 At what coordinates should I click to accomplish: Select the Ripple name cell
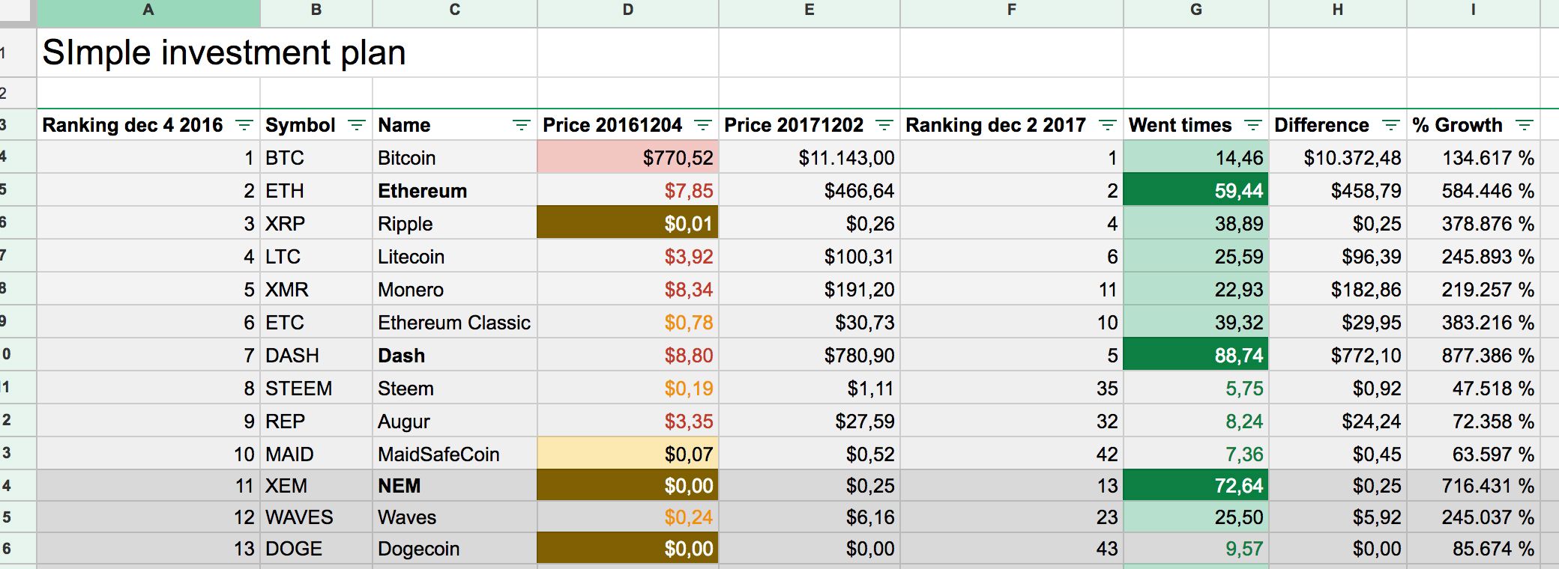(455, 224)
